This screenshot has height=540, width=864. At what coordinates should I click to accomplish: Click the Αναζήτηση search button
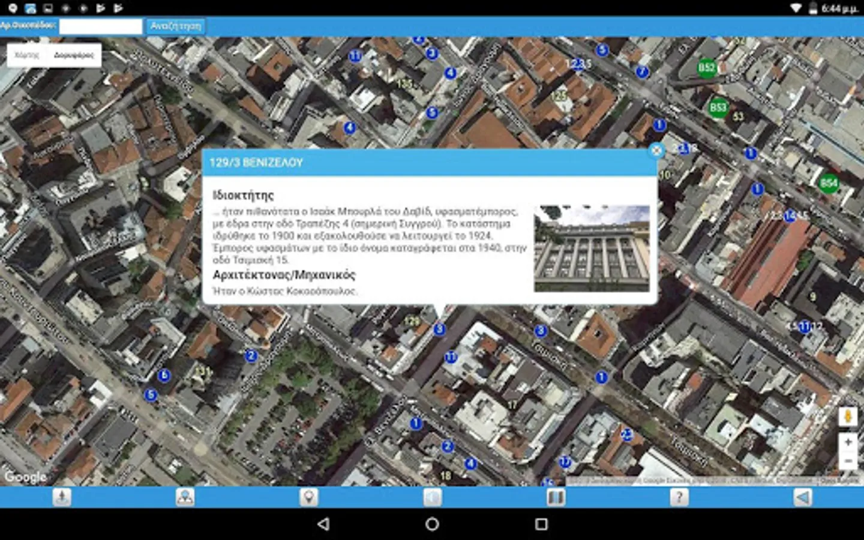pyautogui.click(x=176, y=26)
